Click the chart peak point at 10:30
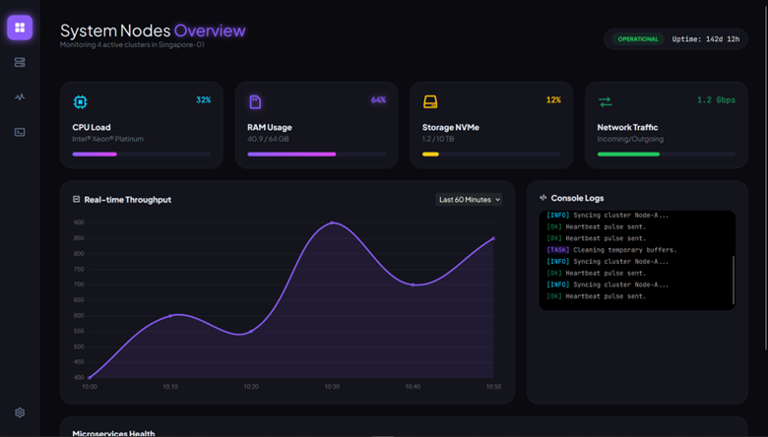Image resolution: width=768 pixels, height=437 pixels. click(x=332, y=222)
